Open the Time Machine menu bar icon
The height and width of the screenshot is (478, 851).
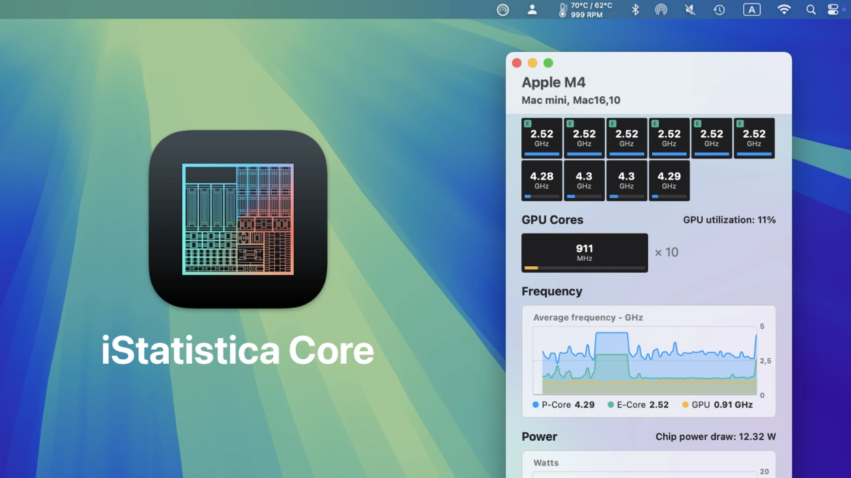[719, 9]
